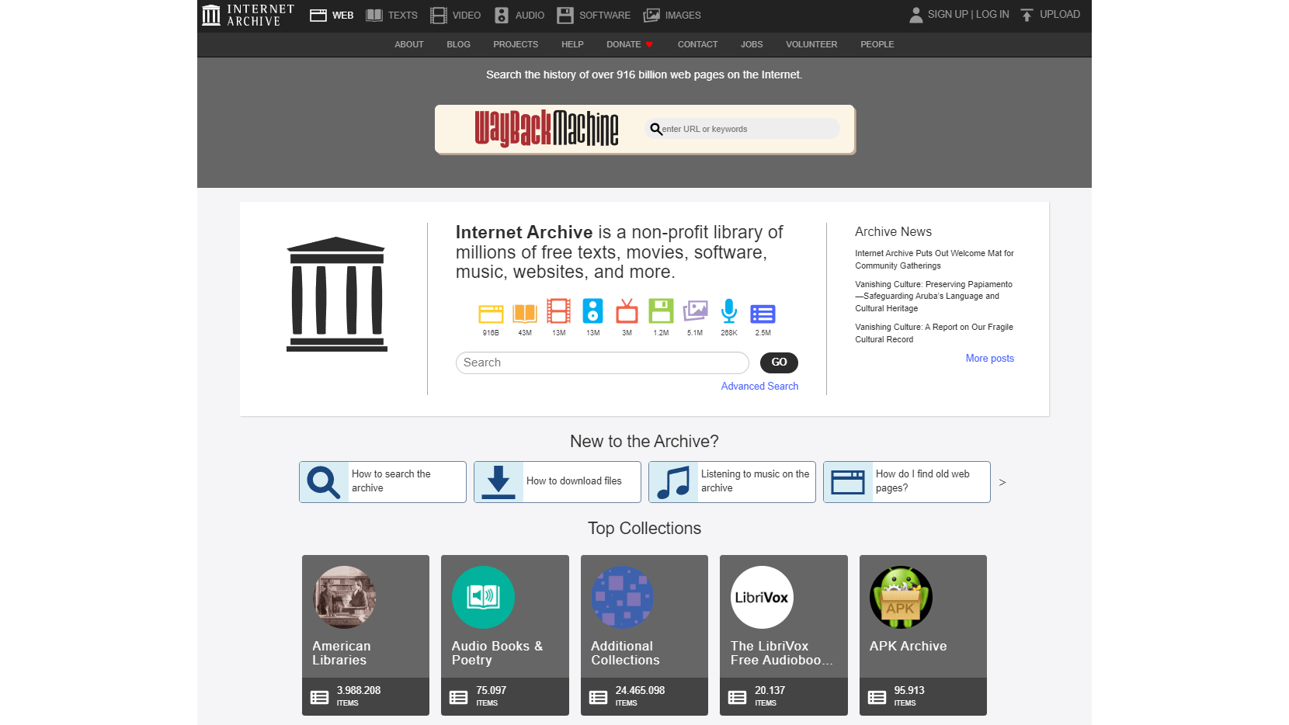
Task: Open the PEOPLE menu item
Action: tap(877, 44)
